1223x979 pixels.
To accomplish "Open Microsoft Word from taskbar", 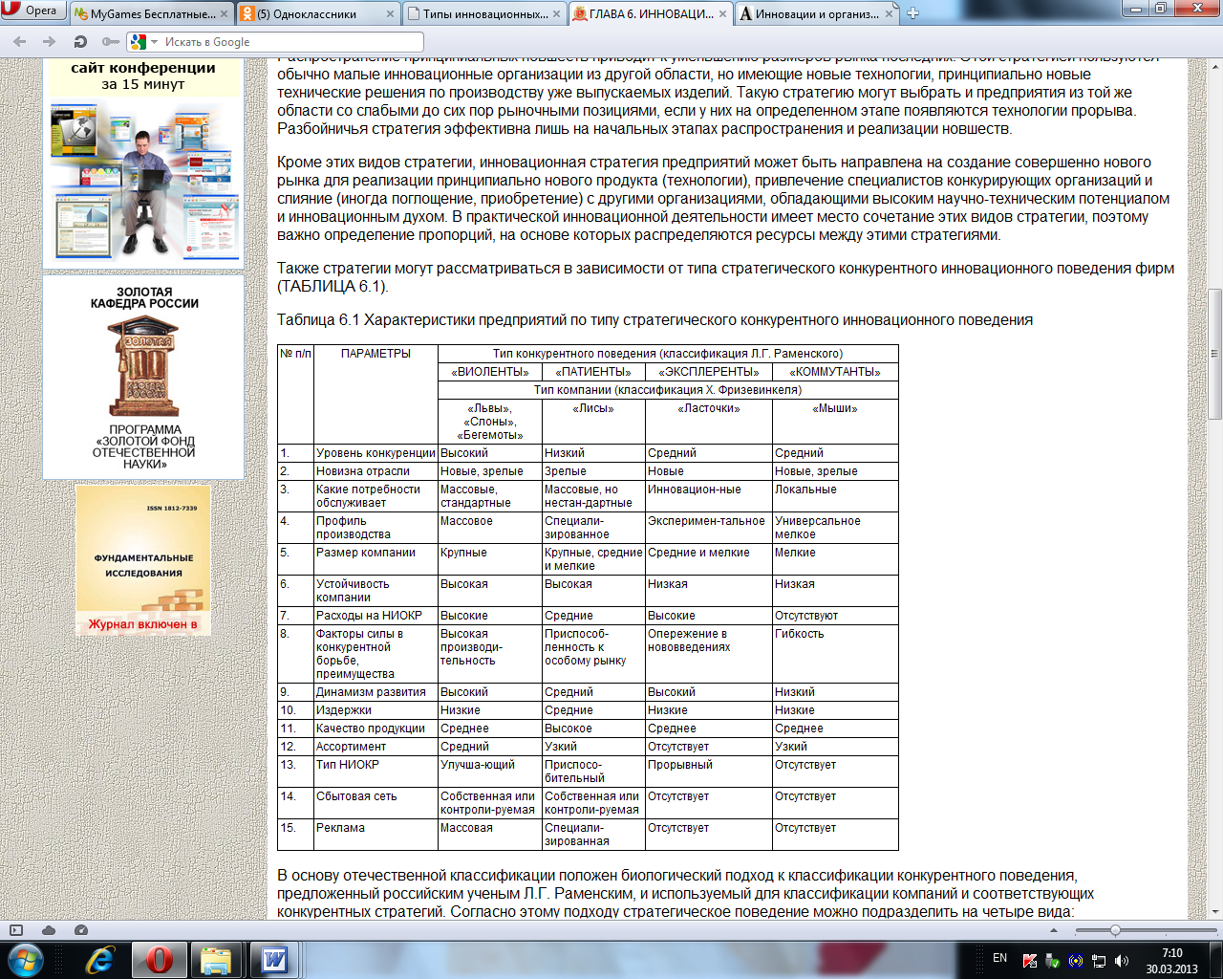I will pos(274,960).
